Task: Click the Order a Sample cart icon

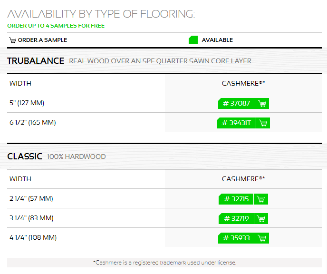Action: tap(12, 40)
